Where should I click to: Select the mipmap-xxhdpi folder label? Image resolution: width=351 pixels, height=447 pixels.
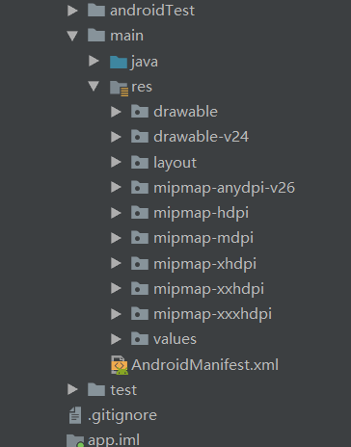pos(209,289)
